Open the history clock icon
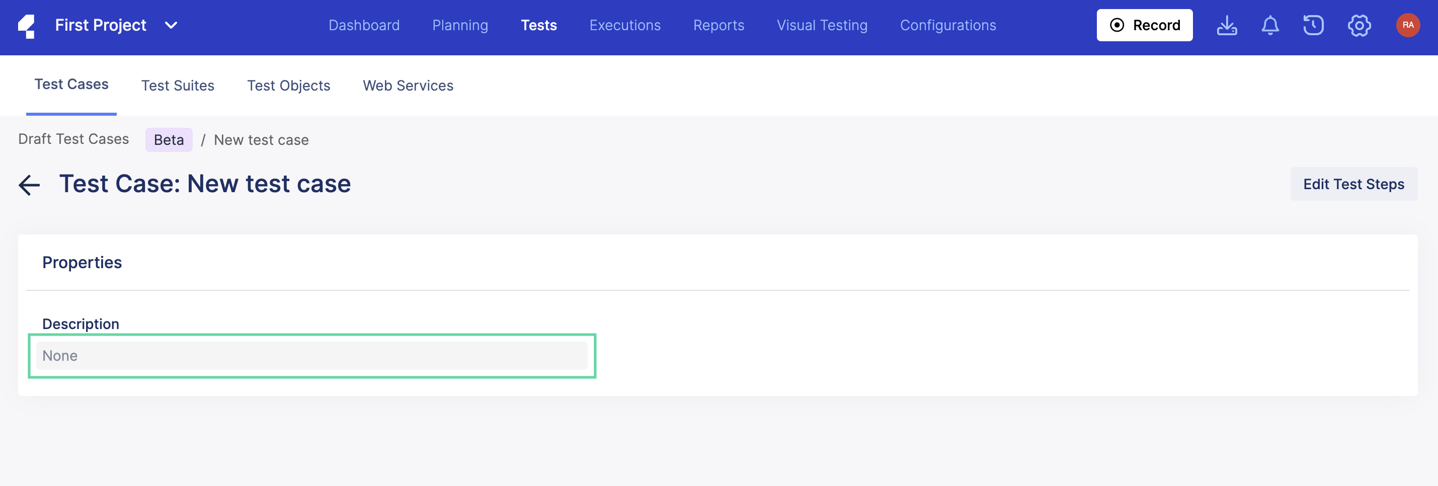The width and height of the screenshot is (1438, 486). tap(1313, 25)
